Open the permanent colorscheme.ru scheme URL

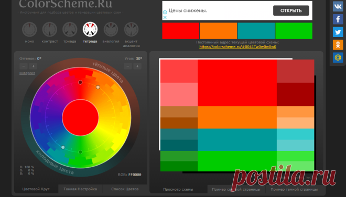tap(237, 47)
